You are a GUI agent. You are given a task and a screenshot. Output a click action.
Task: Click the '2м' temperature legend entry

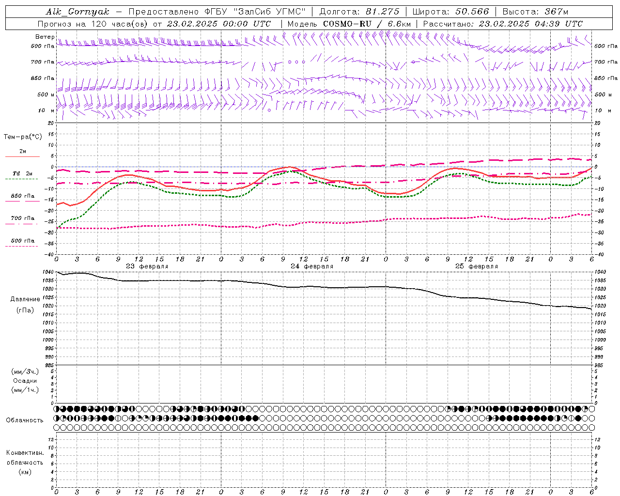coord(23,151)
